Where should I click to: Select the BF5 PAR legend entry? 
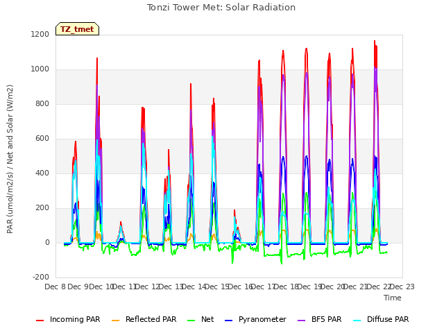pyautogui.click(x=320, y=319)
